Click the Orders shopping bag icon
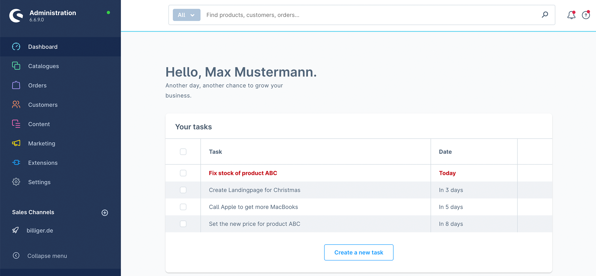Screen dimensions: 596x276 coord(16,85)
